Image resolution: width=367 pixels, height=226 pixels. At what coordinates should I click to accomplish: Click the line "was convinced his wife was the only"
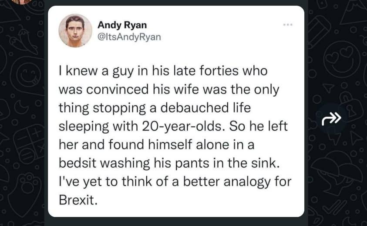[168, 89]
